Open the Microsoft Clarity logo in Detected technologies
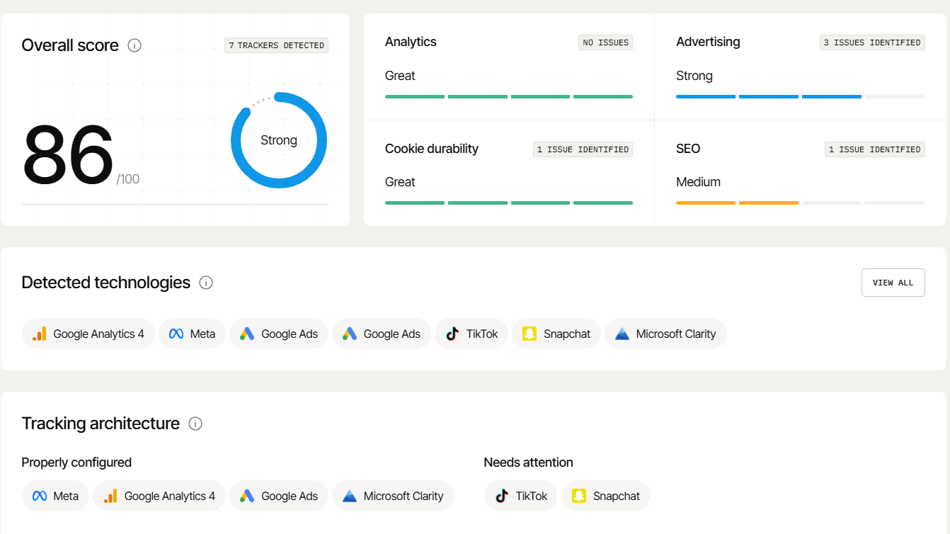 point(622,334)
